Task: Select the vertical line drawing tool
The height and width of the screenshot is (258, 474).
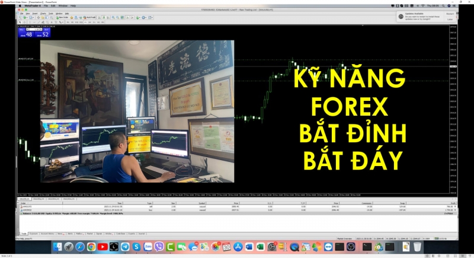Action: click(x=30, y=23)
